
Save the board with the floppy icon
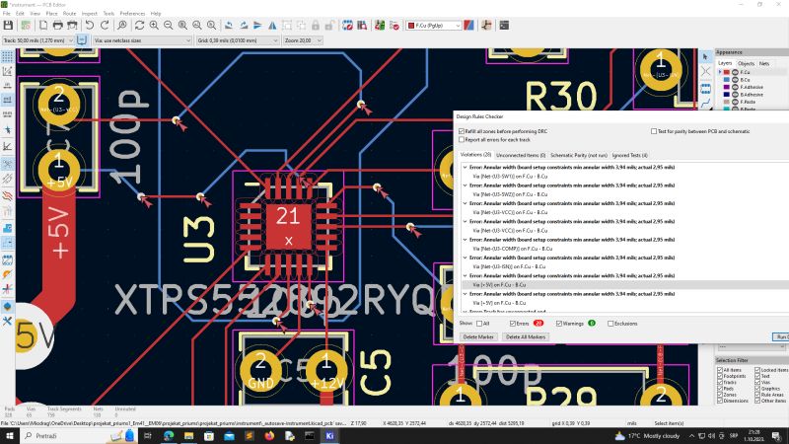point(8,26)
